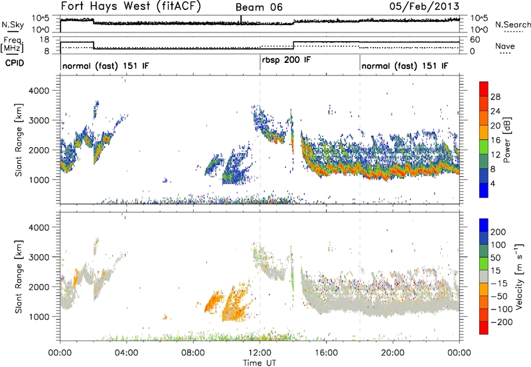
Task: Click the date '05/Feb/2013'
Action: [424, 6]
